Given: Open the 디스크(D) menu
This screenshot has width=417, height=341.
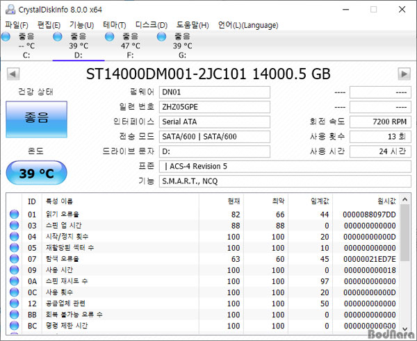Looking at the screenshot, I should (x=152, y=25).
